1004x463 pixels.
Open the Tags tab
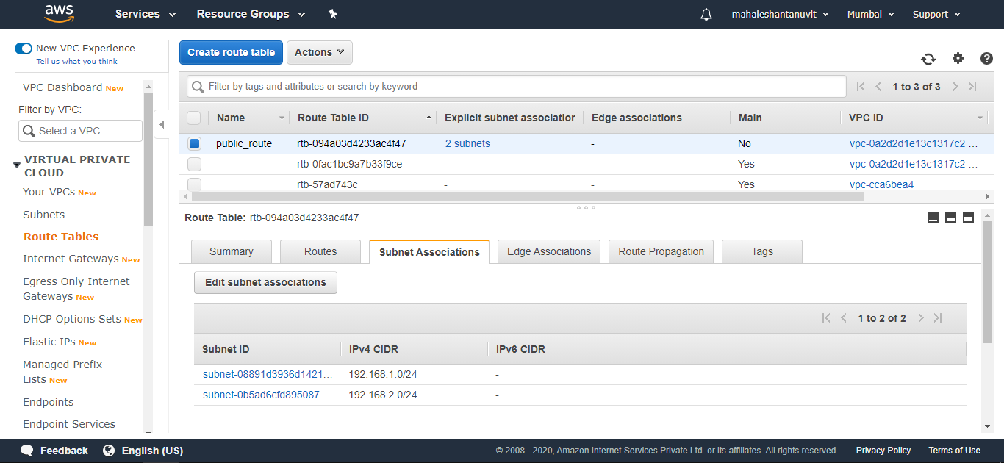coord(761,251)
